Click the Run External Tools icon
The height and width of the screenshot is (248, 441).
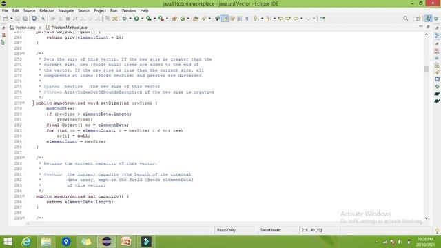(161, 19)
